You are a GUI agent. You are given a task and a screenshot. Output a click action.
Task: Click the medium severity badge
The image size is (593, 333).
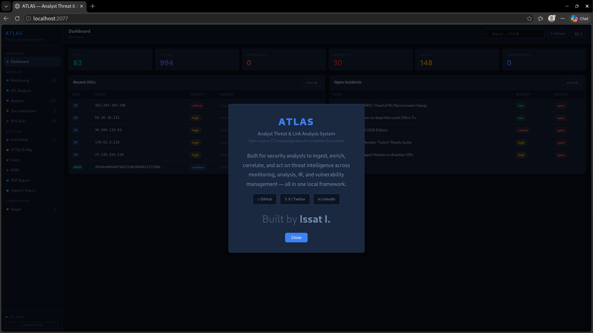(198, 167)
